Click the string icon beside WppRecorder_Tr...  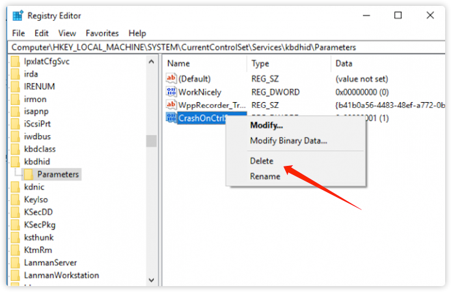(x=171, y=105)
